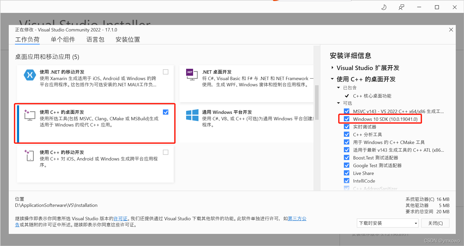This screenshot has width=464, height=246.
Task: Uncheck the C++ ATL v143 checkbox
Action: point(347,150)
